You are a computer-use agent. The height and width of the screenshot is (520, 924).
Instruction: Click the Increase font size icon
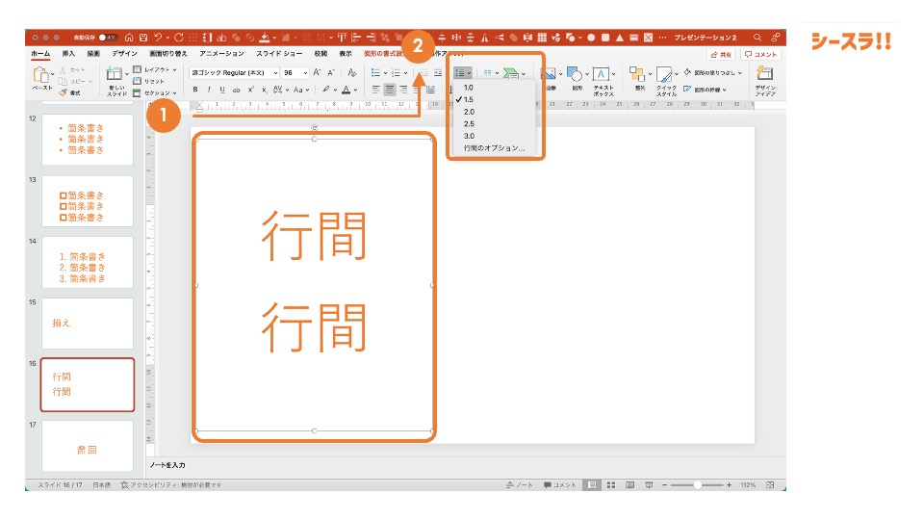pos(317,72)
